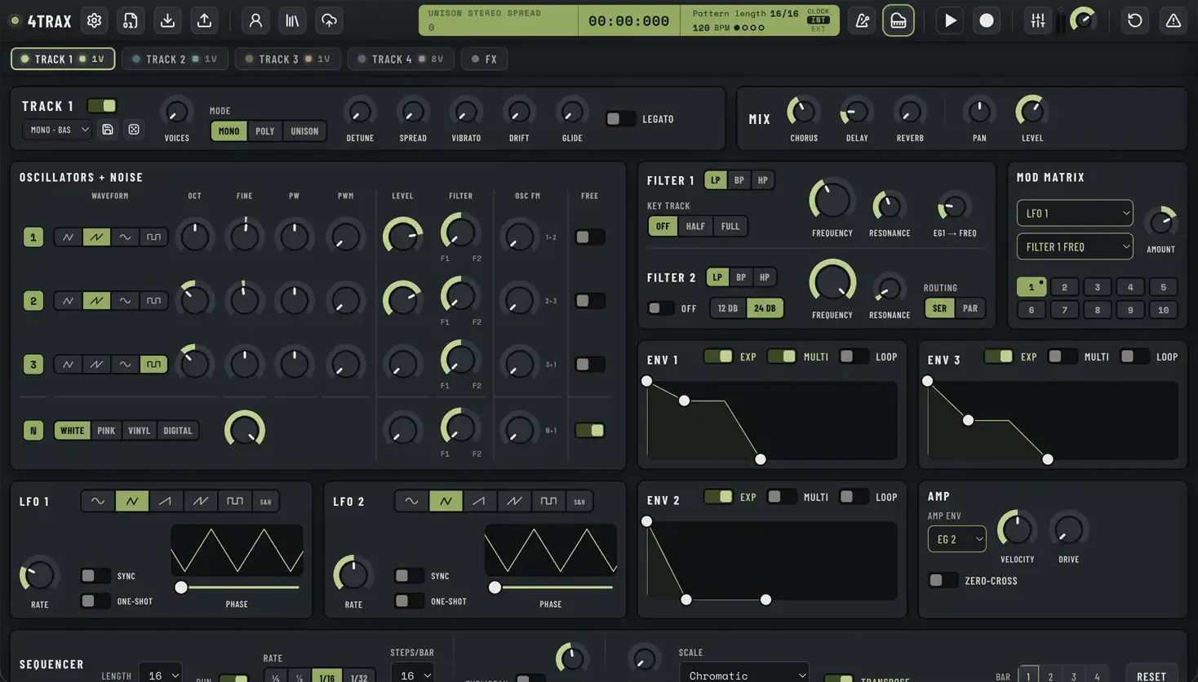Image resolution: width=1198 pixels, height=682 pixels.
Task: Open the FX tab
Action: (x=484, y=59)
